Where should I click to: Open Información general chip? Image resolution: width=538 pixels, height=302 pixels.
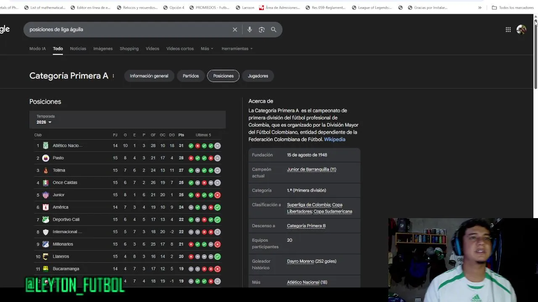(149, 76)
